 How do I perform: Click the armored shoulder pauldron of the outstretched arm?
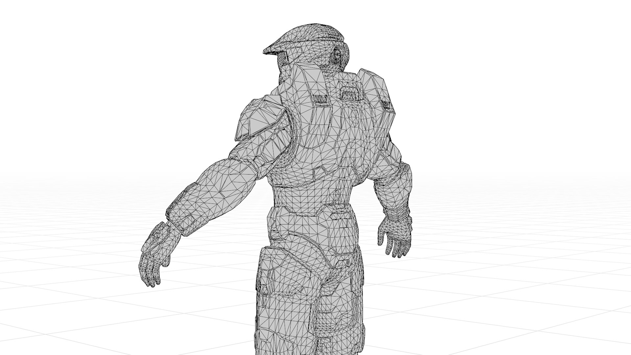click(260, 118)
